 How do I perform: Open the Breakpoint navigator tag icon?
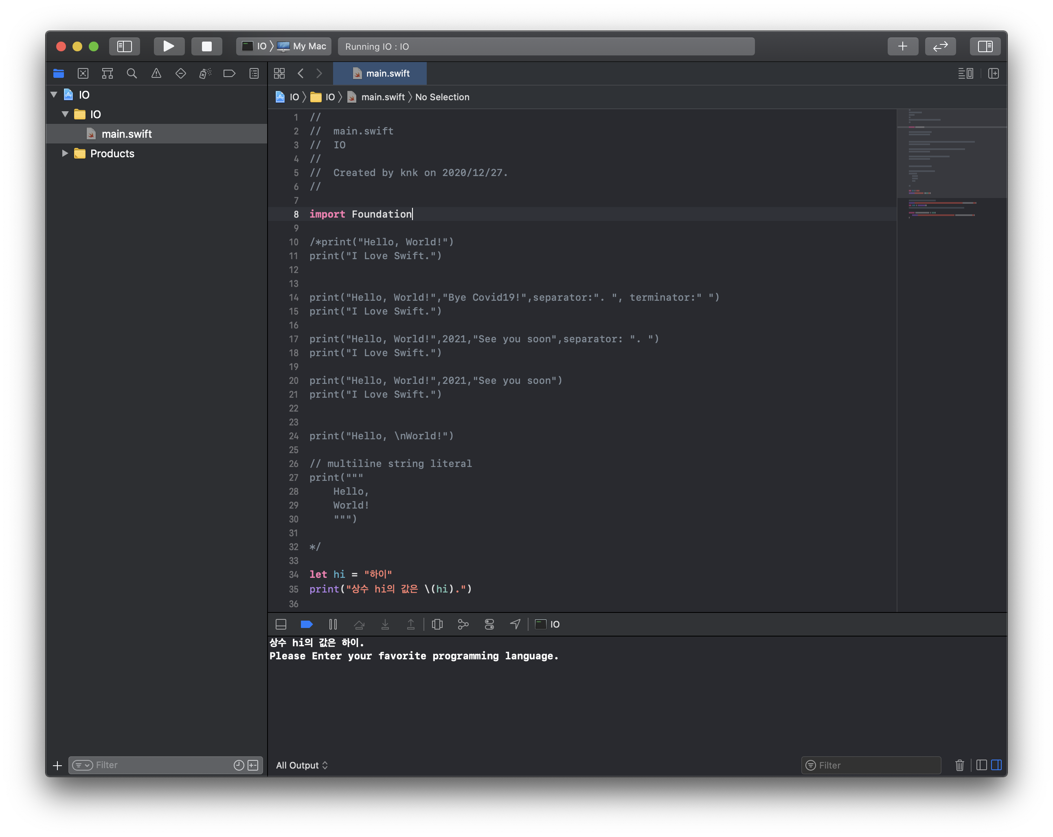230,73
